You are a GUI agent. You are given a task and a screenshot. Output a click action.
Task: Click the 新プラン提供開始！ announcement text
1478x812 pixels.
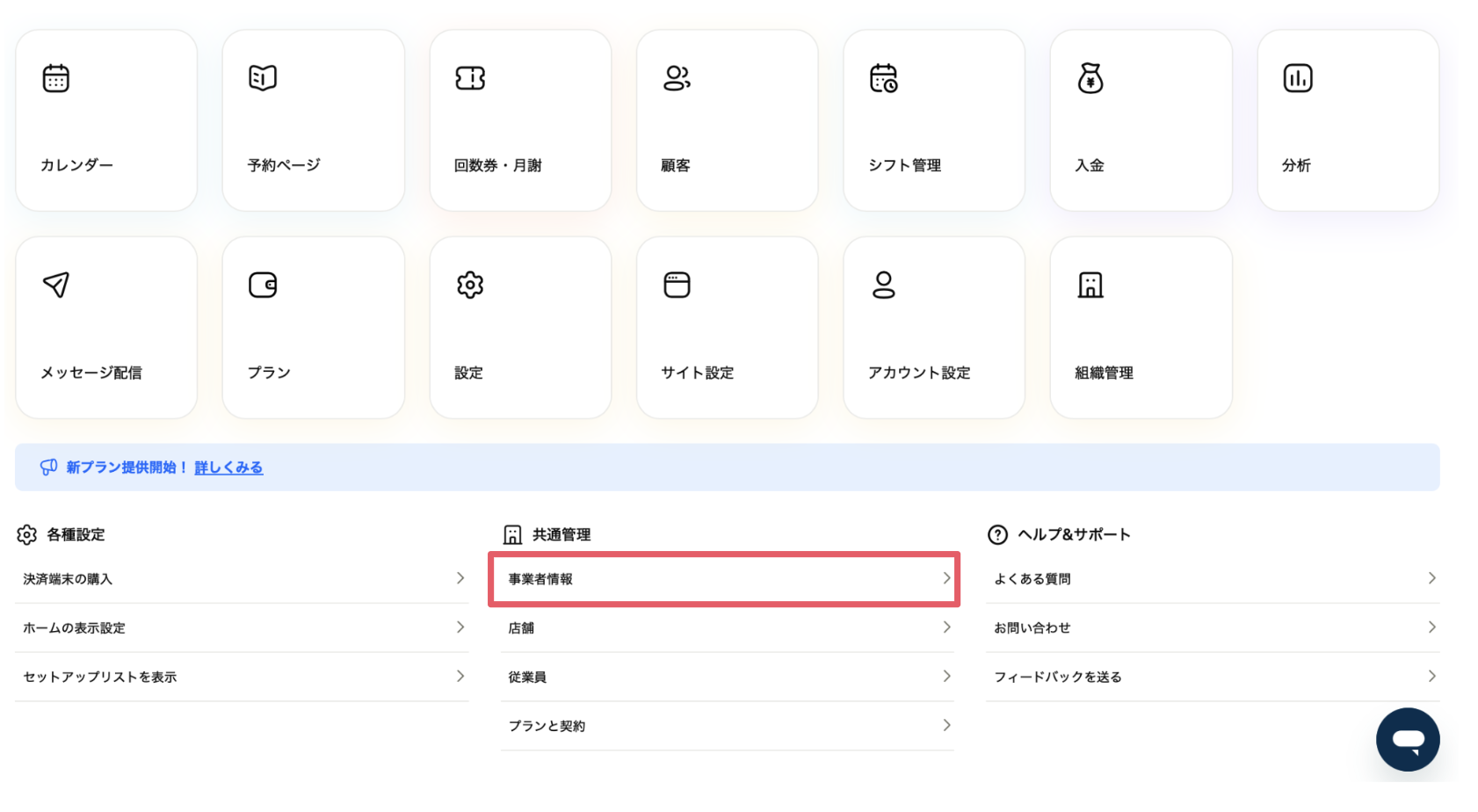[127, 468]
